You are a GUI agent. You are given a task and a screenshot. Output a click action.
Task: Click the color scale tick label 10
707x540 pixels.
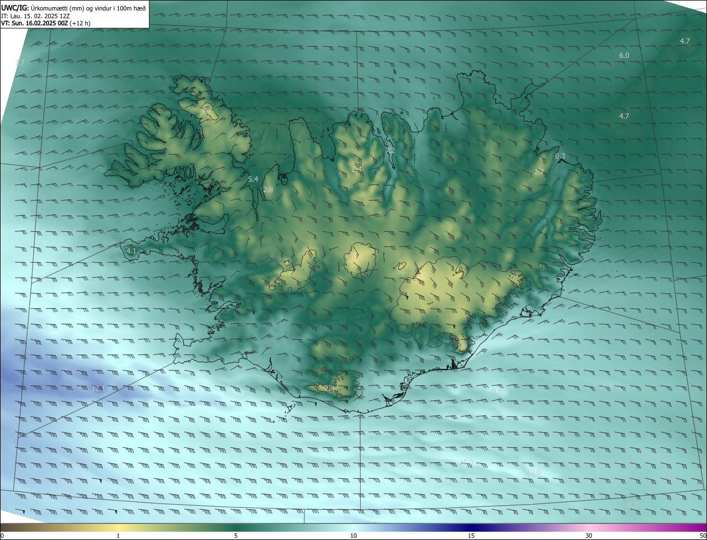(353, 536)
